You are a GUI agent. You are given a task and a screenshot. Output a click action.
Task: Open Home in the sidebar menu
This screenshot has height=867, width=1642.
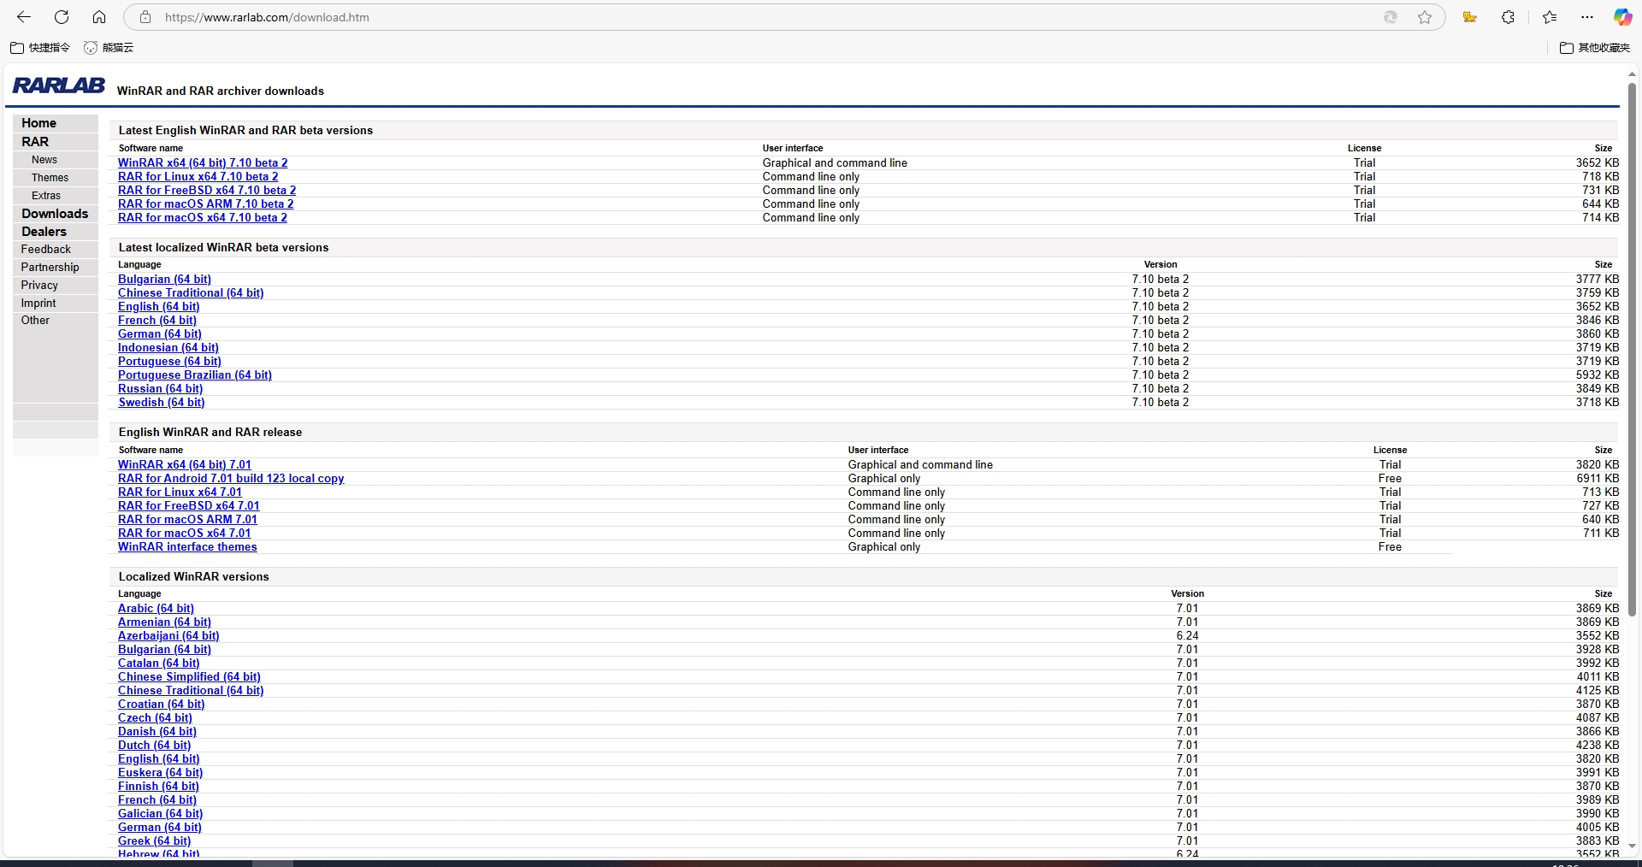(x=38, y=123)
